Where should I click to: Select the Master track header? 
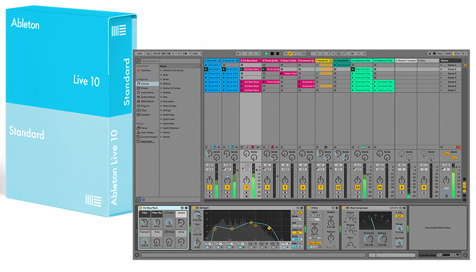pos(450,61)
